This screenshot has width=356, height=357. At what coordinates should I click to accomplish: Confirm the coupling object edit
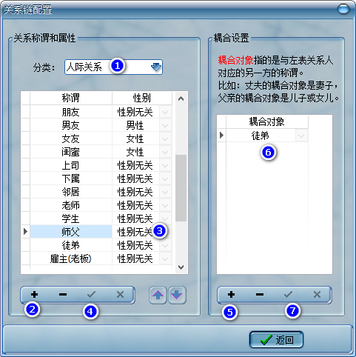tap(288, 294)
